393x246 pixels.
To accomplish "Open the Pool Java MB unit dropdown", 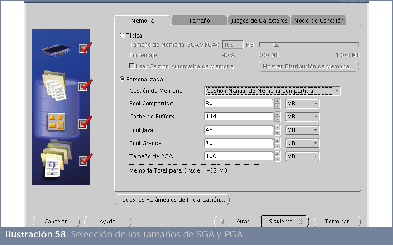I will 302,130.
